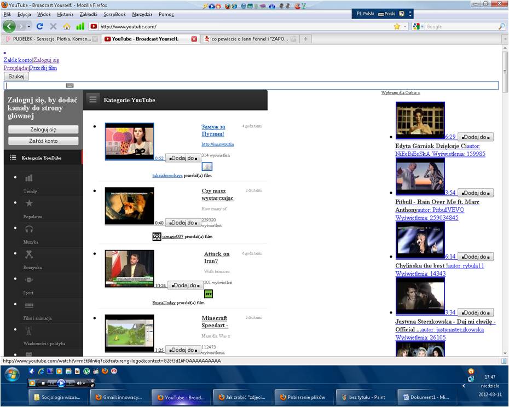
Task: Click the Trendy category icon
Action: [29, 178]
